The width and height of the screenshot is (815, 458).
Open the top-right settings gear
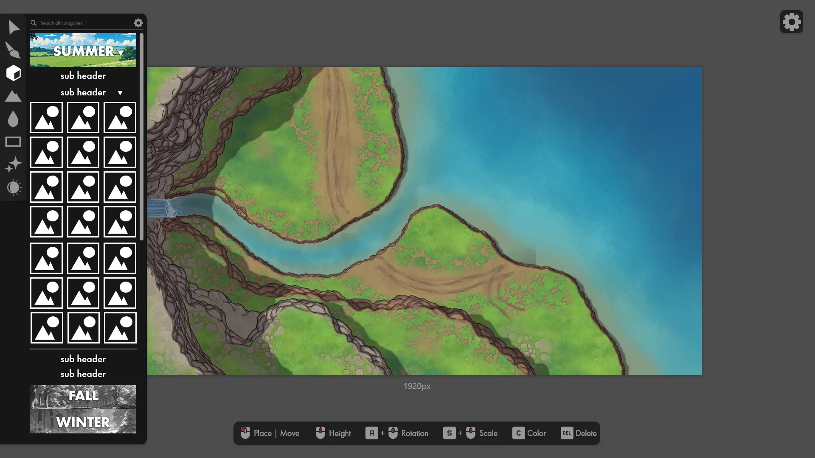click(791, 21)
